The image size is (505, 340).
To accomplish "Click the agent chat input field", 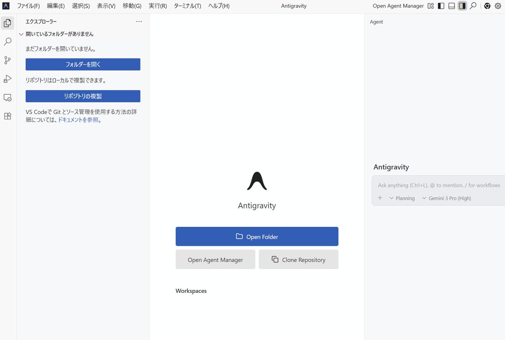I will (438, 185).
